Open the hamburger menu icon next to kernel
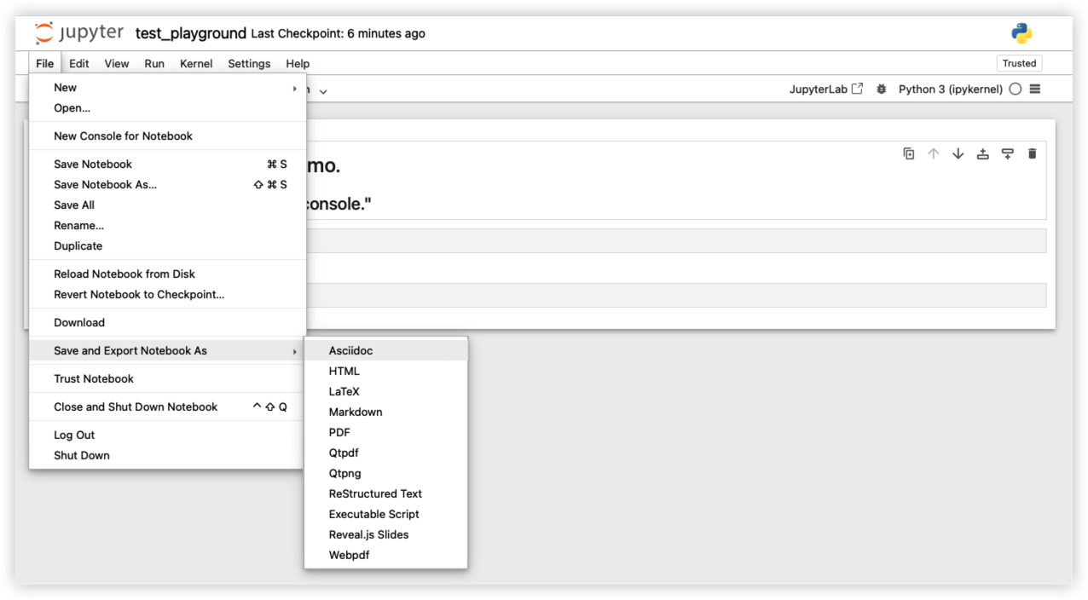This screenshot has width=1088, height=600. pyautogui.click(x=1035, y=89)
